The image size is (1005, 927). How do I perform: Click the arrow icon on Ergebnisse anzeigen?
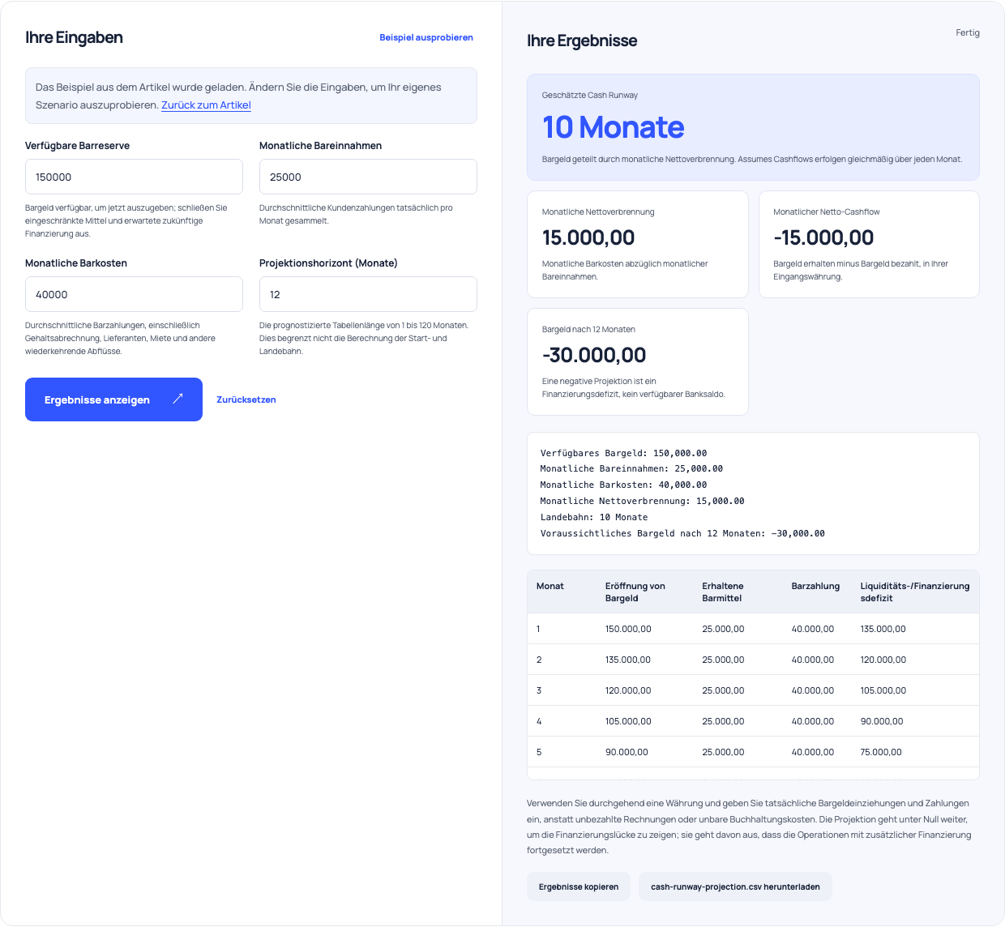tap(177, 399)
